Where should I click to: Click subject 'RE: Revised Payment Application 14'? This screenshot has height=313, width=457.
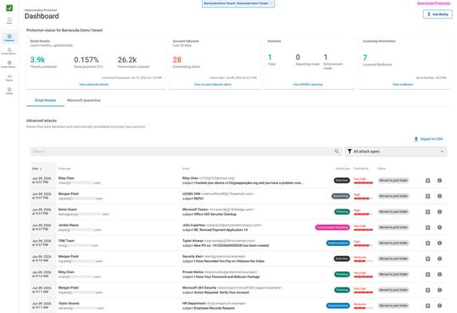coord(220,230)
